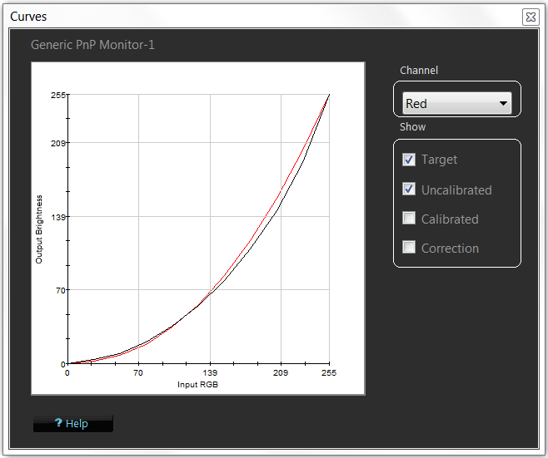The width and height of the screenshot is (548, 458).
Task: Click the Output Brightness axis label
Action: 39,229
